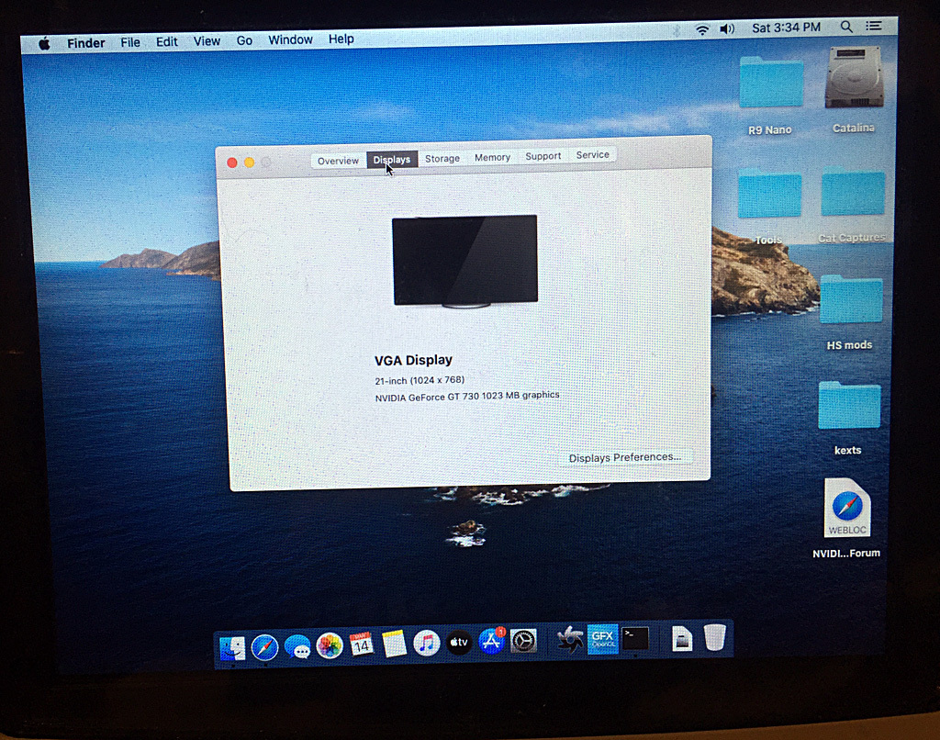Open Apple TV app in Dock

[459, 643]
